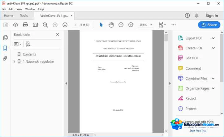The width and height of the screenshot is (224, 137).
Task: Select the VedinKlovo_LV1 document tab
Action: [x=54, y=16]
